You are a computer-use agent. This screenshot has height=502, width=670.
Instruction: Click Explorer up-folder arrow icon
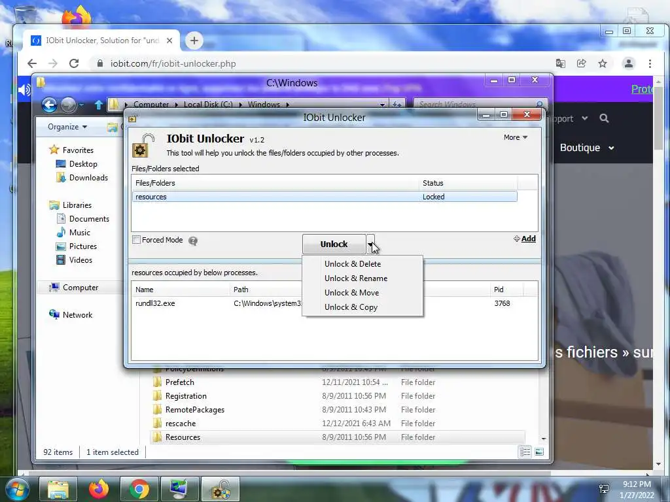(x=99, y=105)
